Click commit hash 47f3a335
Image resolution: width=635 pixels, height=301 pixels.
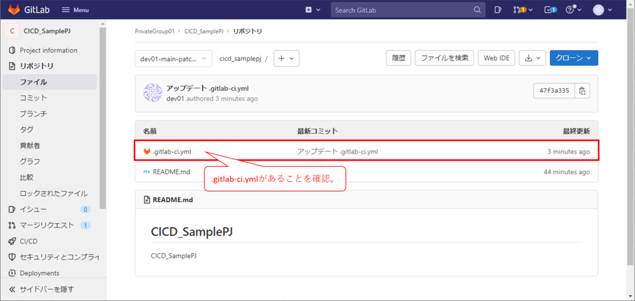pyautogui.click(x=554, y=91)
